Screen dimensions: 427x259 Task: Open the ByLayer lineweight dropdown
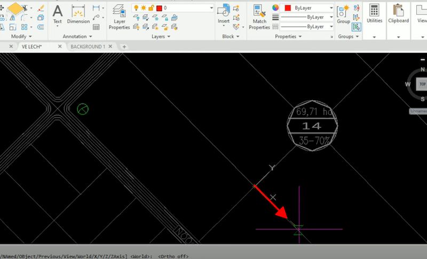(331, 17)
